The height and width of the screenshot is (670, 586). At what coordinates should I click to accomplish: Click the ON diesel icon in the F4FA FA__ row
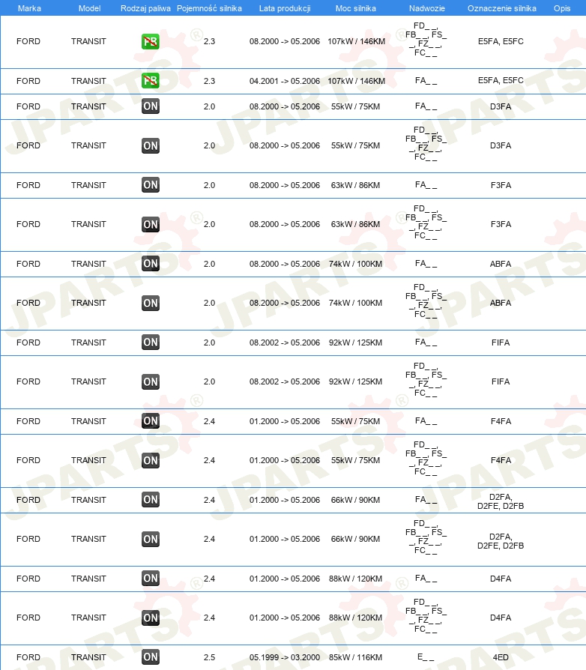tap(151, 421)
